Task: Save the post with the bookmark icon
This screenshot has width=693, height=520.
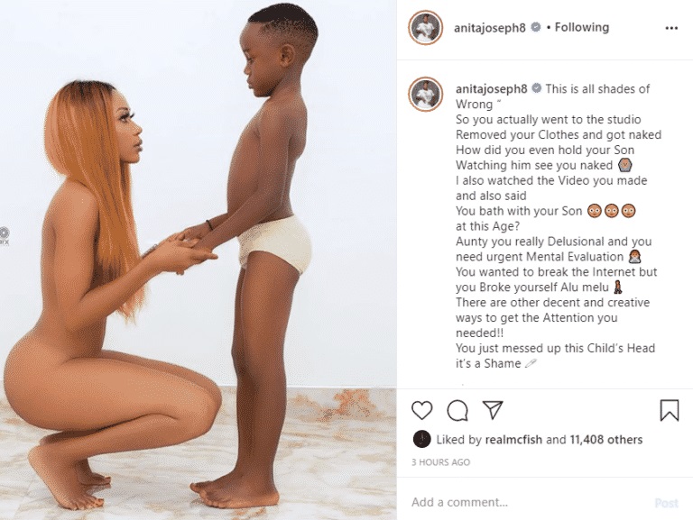Action: tap(670, 410)
